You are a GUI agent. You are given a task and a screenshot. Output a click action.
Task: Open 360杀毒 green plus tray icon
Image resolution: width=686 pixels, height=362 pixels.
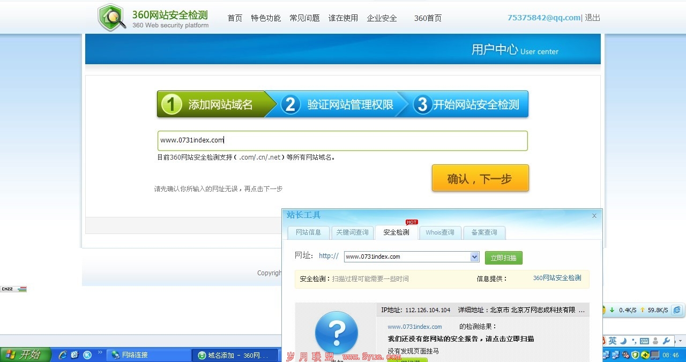click(645, 355)
